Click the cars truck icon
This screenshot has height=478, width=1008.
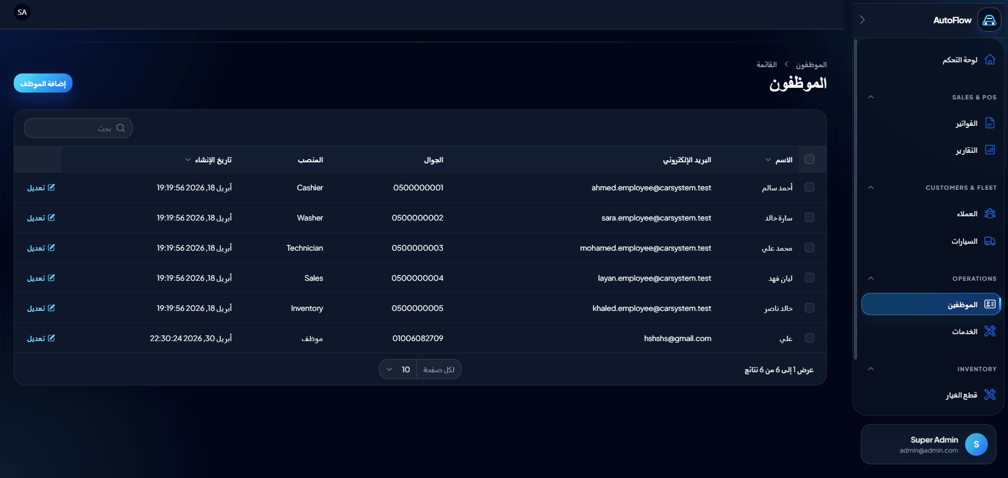pos(990,241)
